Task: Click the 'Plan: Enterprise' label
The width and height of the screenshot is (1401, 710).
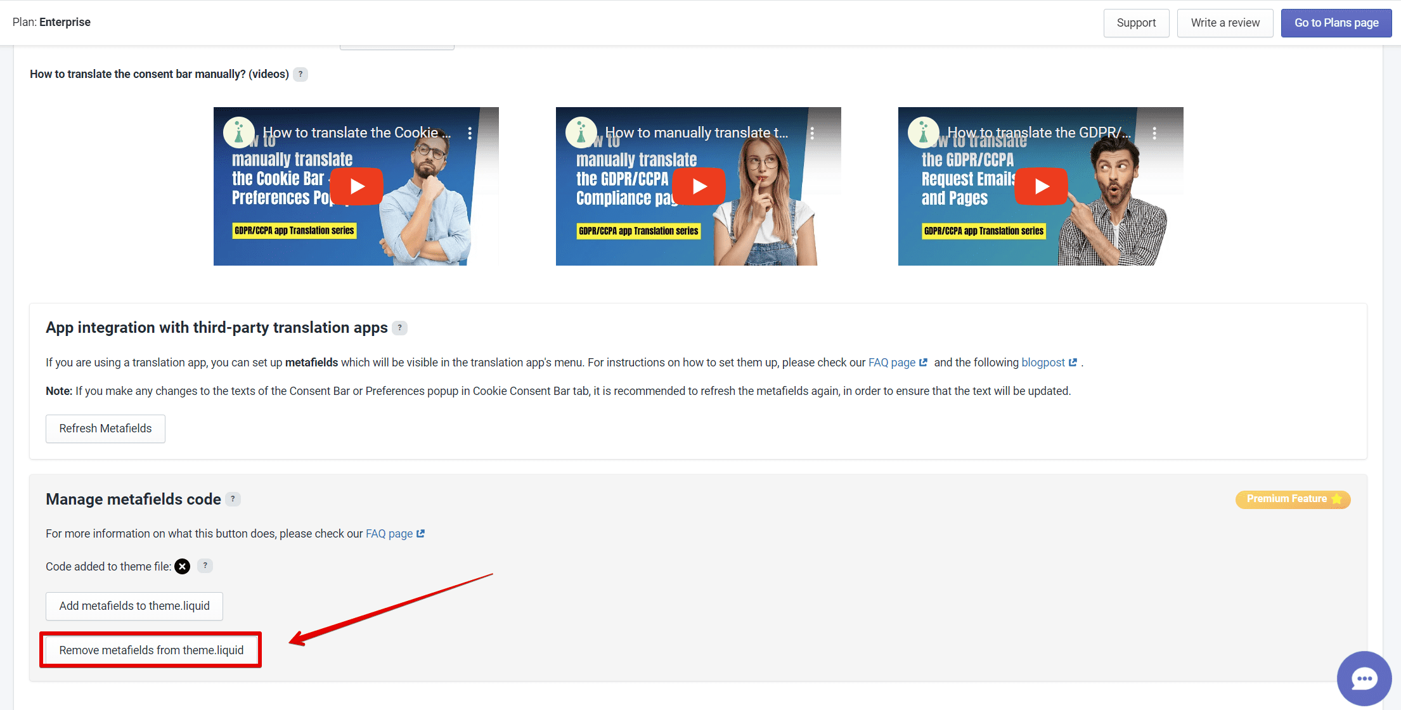Action: [x=51, y=22]
